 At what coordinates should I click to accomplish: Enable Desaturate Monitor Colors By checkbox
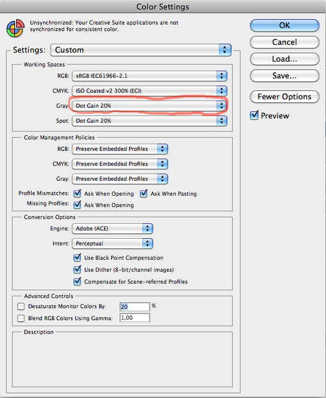pyautogui.click(x=21, y=306)
